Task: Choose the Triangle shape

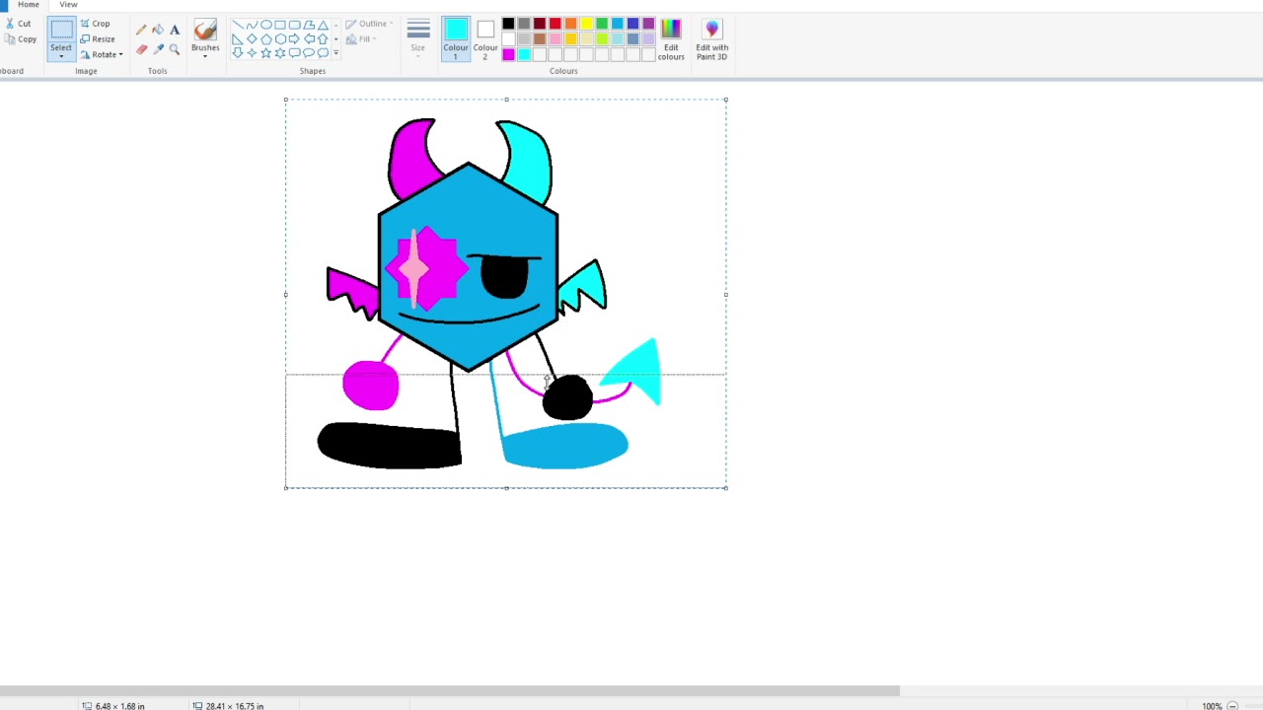Action: tap(323, 25)
